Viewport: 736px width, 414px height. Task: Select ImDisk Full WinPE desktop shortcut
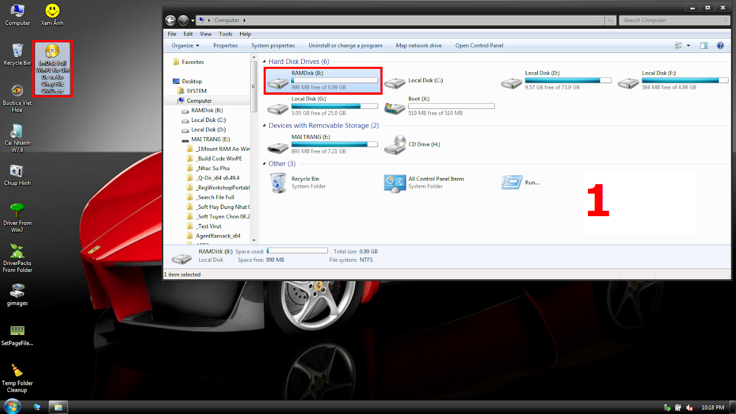click(52, 69)
